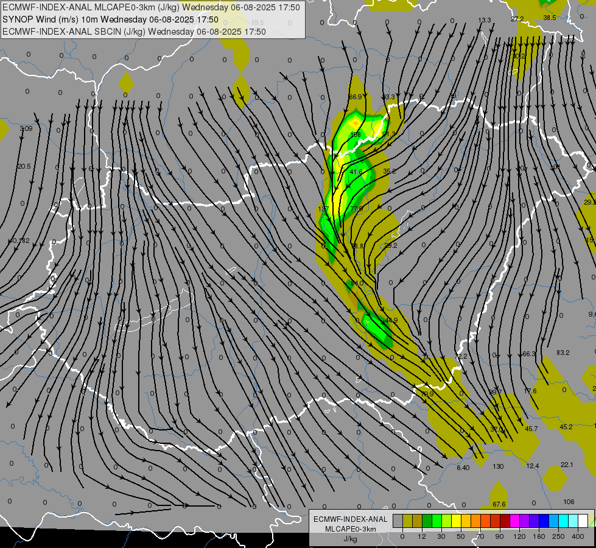Click the yellow swatch in the color scale
Screen dimensions: 596x548
click(x=457, y=521)
